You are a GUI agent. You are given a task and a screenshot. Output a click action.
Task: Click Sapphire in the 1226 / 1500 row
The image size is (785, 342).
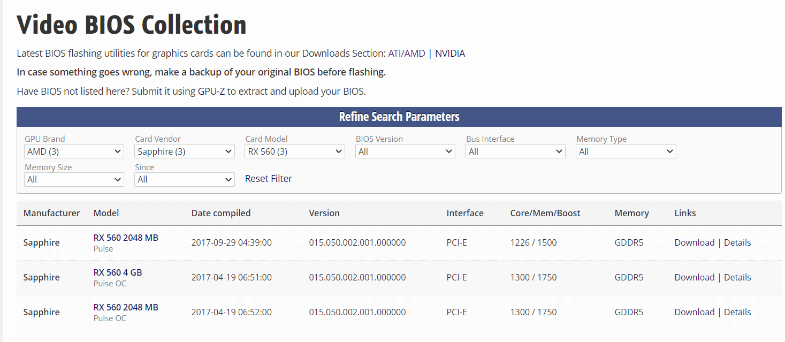(x=42, y=242)
